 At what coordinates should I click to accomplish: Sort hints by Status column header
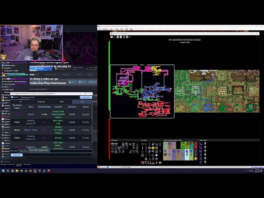click(86, 106)
